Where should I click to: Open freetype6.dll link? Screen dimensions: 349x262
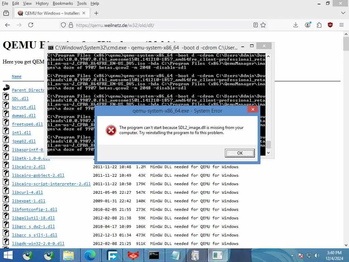pyautogui.click(x=27, y=124)
